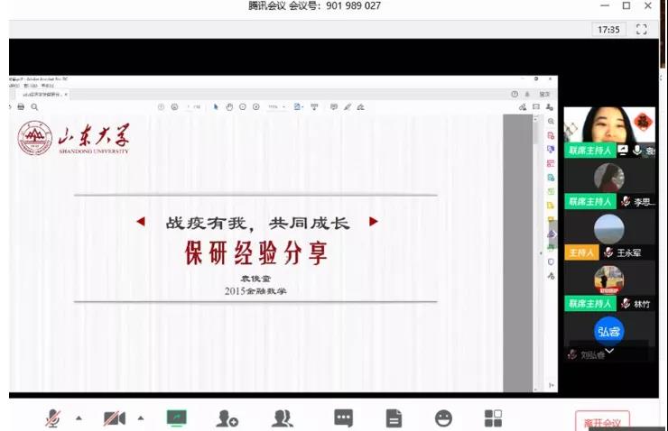The image size is (668, 431).
Task: Go to the previous page with the up arrow
Action: [161, 107]
